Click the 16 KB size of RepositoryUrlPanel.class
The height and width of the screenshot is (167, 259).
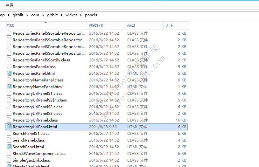181,120
